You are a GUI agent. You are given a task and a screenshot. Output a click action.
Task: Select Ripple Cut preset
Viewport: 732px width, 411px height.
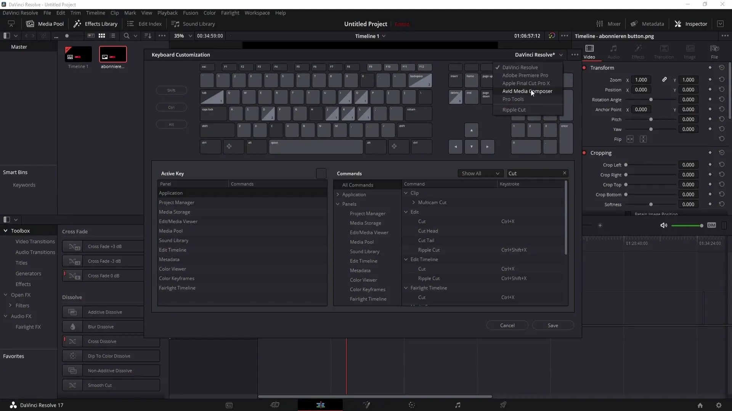click(x=514, y=110)
